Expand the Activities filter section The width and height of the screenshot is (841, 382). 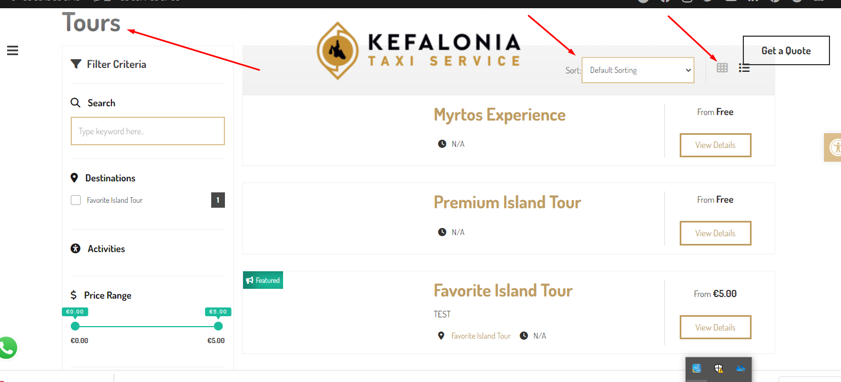106,249
